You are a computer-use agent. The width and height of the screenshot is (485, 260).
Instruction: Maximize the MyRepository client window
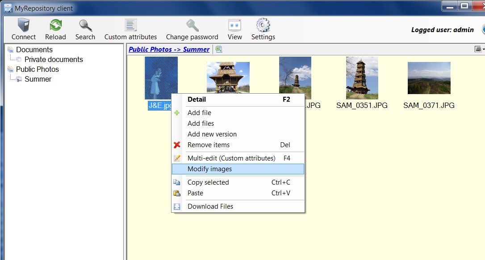(464, 6)
